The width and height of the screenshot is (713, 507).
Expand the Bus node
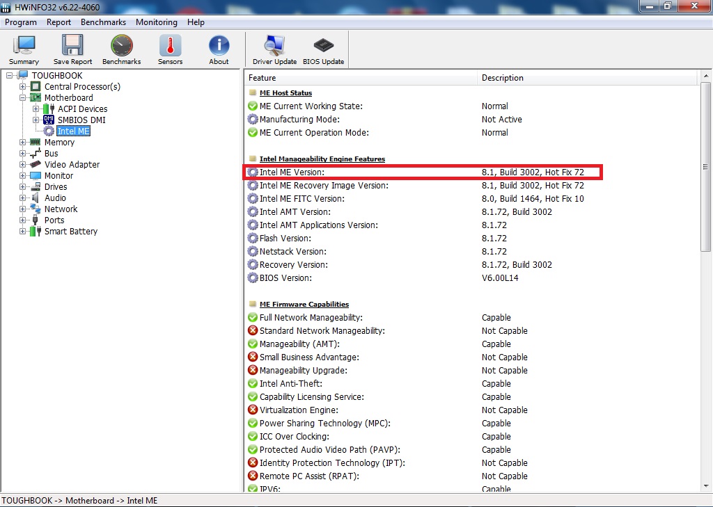point(22,153)
